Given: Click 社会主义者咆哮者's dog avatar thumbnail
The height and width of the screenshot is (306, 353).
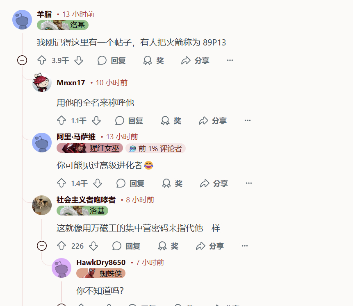Looking at the screenshot, I should point(42,205).
